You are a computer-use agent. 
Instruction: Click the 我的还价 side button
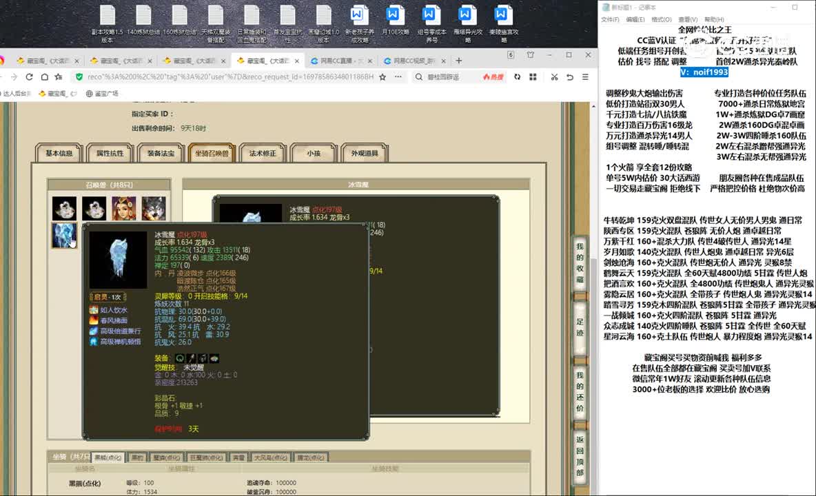pyautogui.click(x=580, y=392)
